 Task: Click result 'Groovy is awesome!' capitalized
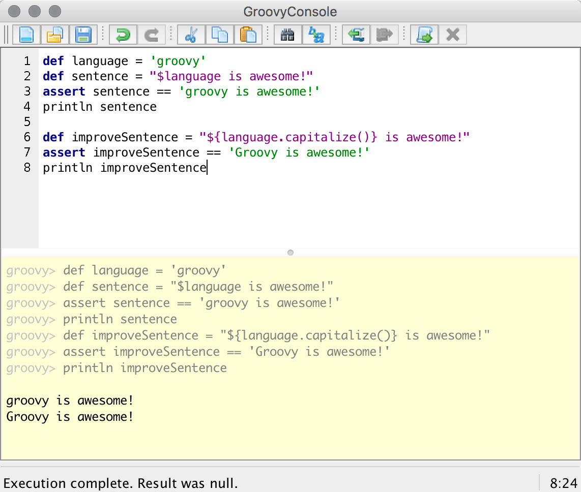[x=70, y=417]
